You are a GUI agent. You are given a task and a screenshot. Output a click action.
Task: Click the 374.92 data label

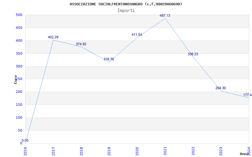[x=81, y=44]
